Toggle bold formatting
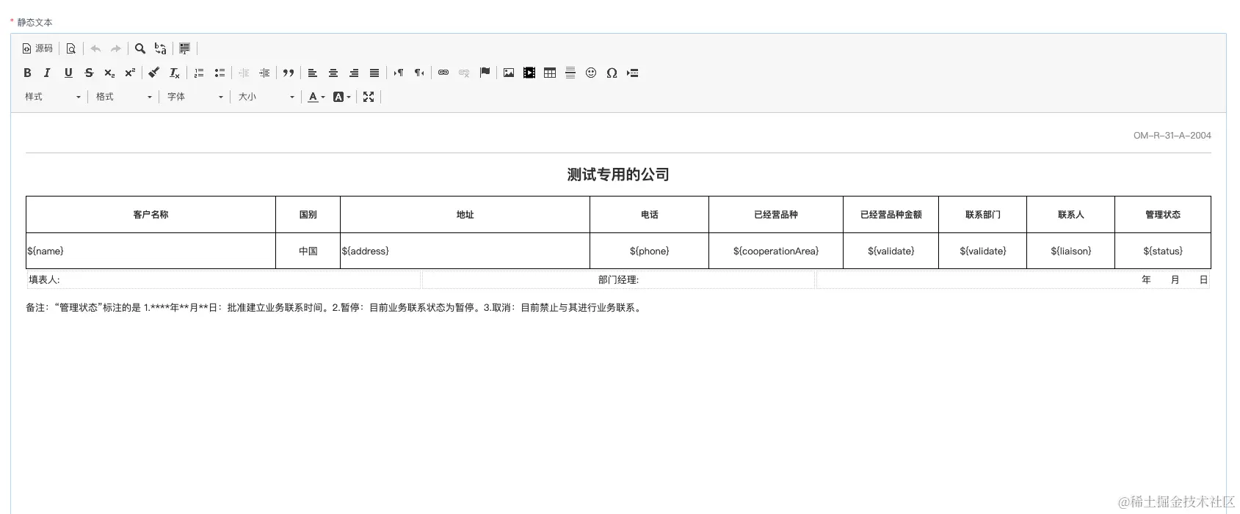The height and width of the screenshot is (514, 1240). [x=27, y=73]
